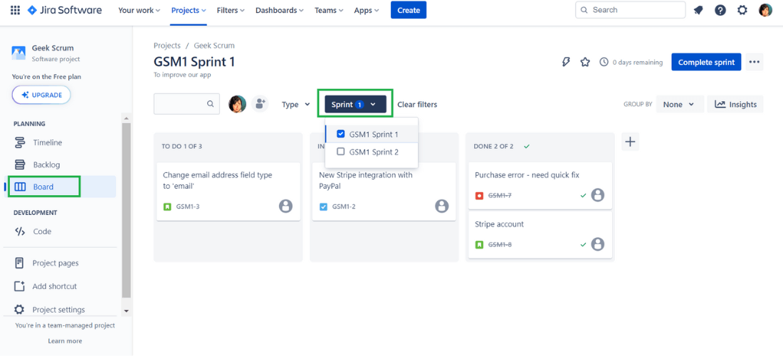
Task: Click the assignee icon on GSM1-8 card
Action: (x=598, y=244)
